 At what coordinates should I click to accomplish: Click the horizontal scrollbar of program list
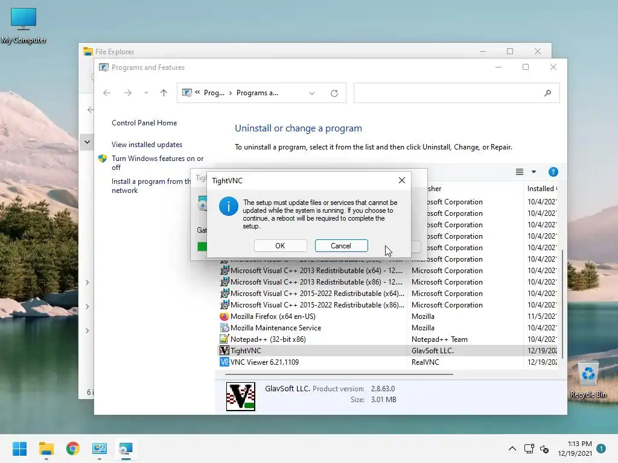339,374
